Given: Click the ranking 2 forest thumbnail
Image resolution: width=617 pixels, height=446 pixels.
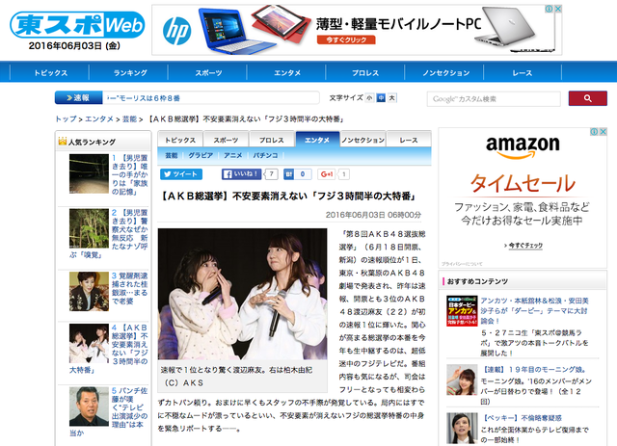Looking at the screenshot, I should pyautogui.click(x=89, y=228).
